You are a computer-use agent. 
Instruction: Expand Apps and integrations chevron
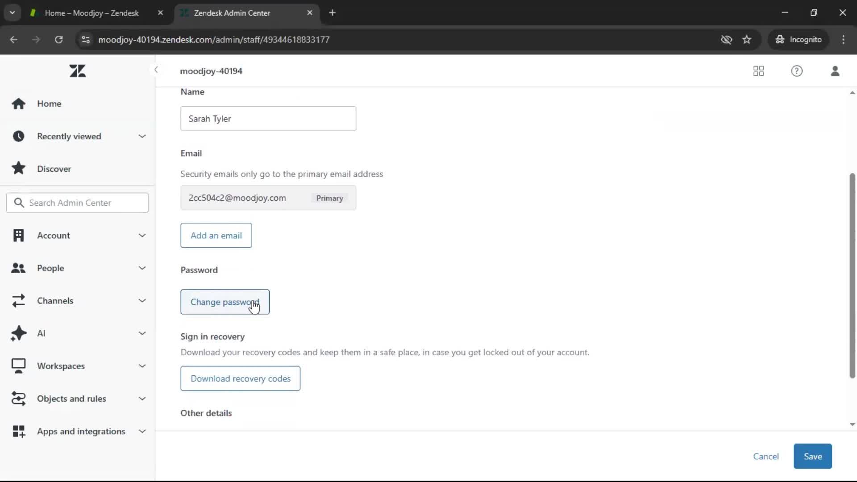(x=142, y=431)
